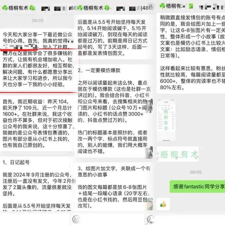This screenshot has width=225, height=225.
Task: Select the message starting '今天和大家分享一下最近做公众号'
Action: pyautogui.click(x=38, y=59)
